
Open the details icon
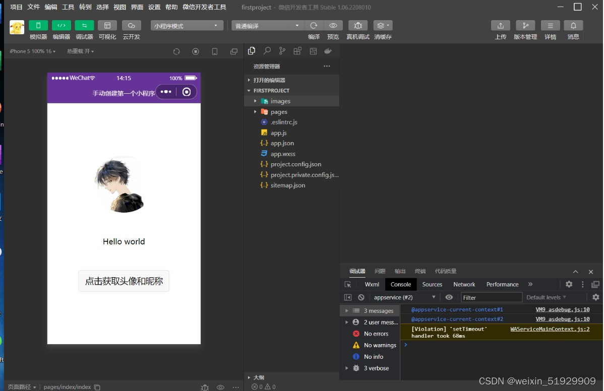point(550,25)
